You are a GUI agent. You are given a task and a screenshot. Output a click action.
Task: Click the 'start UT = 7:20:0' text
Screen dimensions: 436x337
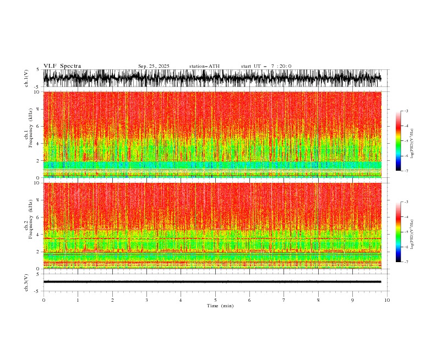point(266,66)
